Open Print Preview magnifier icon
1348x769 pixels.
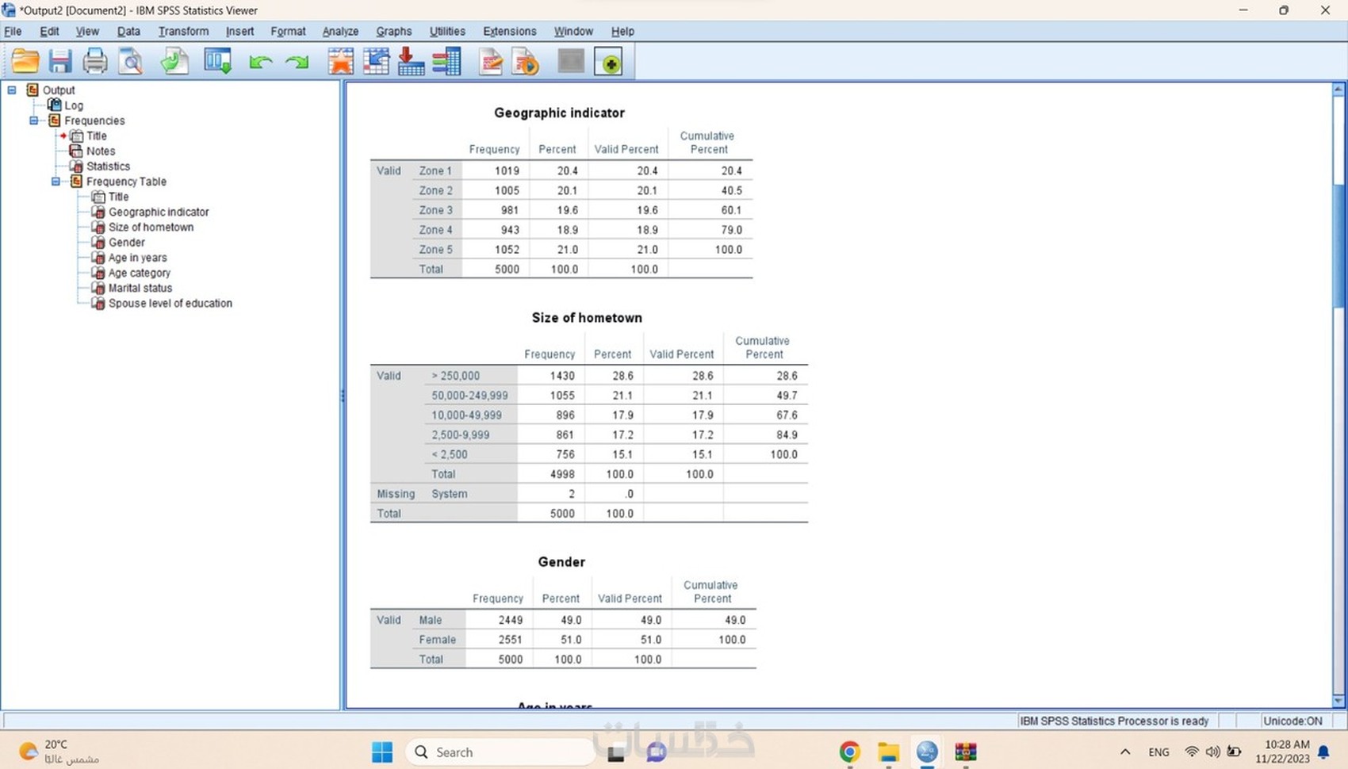click(131, 61)
